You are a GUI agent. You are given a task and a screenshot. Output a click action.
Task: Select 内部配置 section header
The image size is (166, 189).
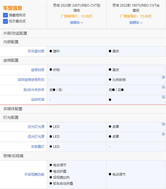tap(83, 42)
